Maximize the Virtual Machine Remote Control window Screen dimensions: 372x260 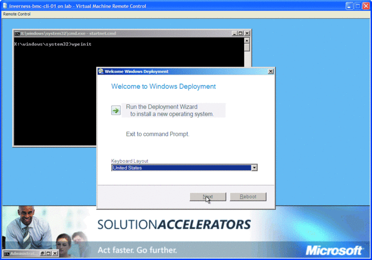coord(358,6)
